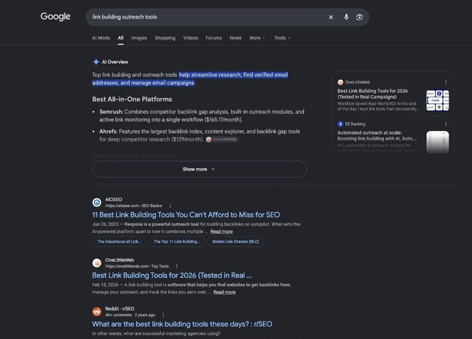
Task: Open 'The Importance of Link...' sitelink chip
Action: 119,242
